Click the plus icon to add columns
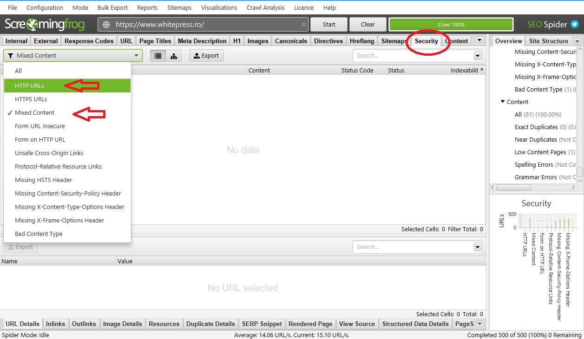Viewport: 584px width, 339px height. (x=482, y=70)
